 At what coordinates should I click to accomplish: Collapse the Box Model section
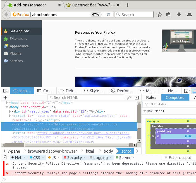point(145,111)
